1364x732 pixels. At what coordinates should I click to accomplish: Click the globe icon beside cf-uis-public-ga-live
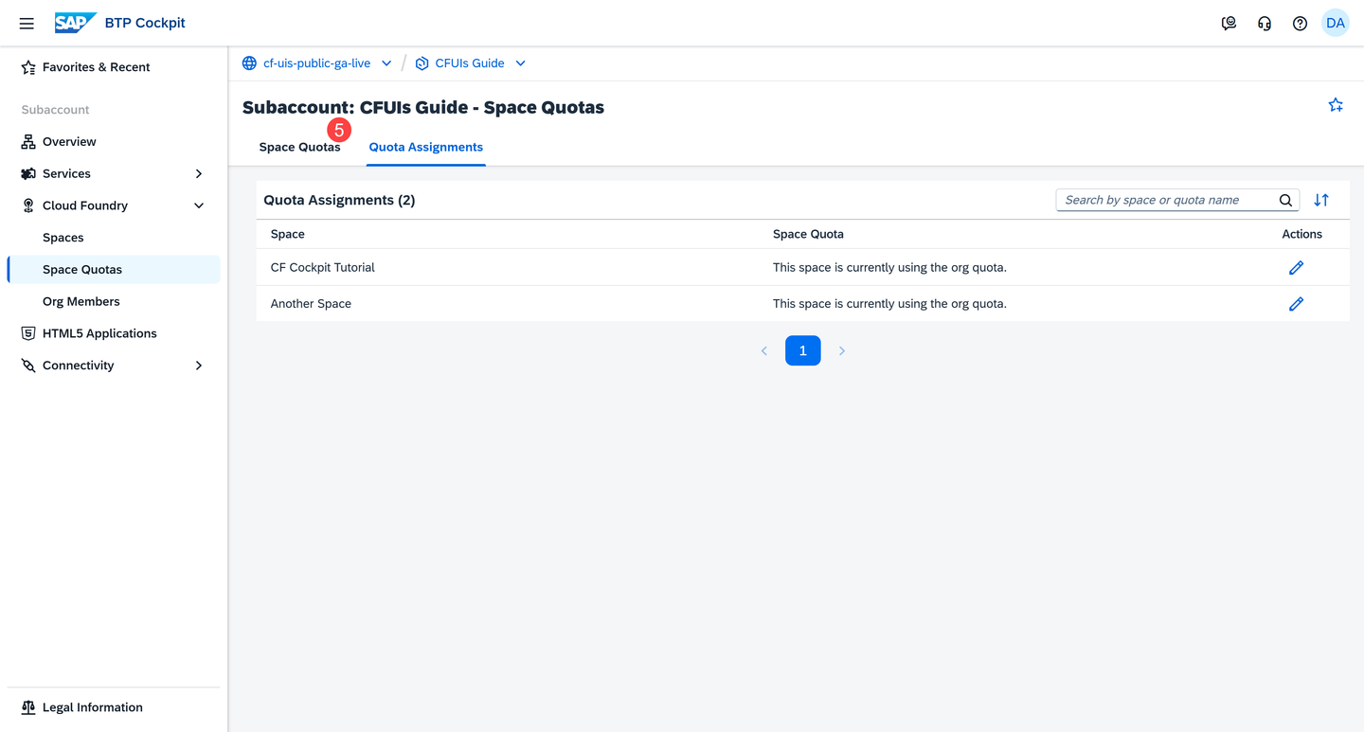click(249, 63)
